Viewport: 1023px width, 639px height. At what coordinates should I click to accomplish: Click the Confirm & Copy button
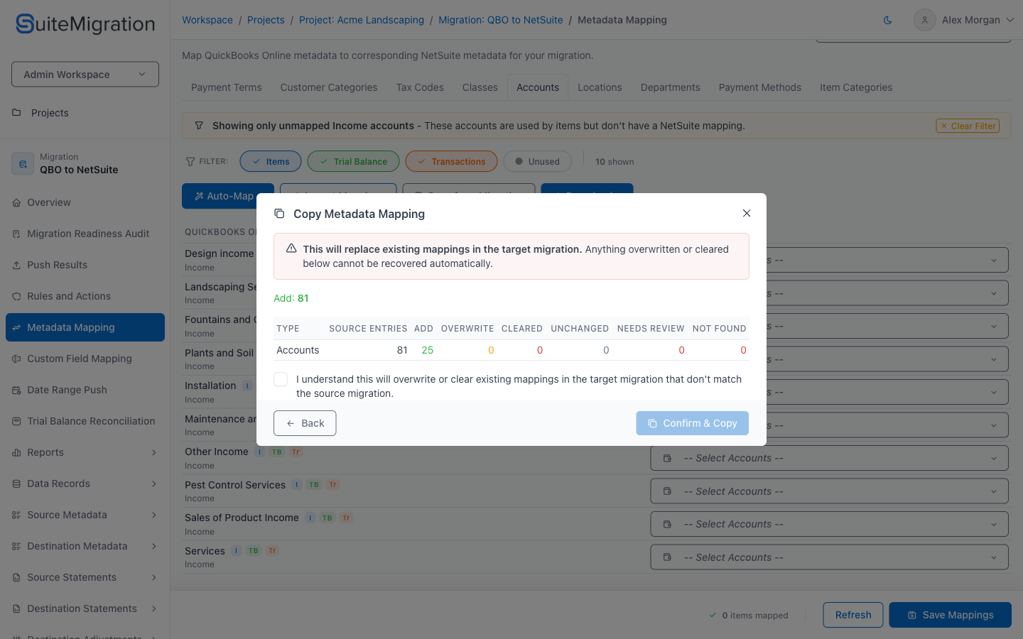point(693,423)
